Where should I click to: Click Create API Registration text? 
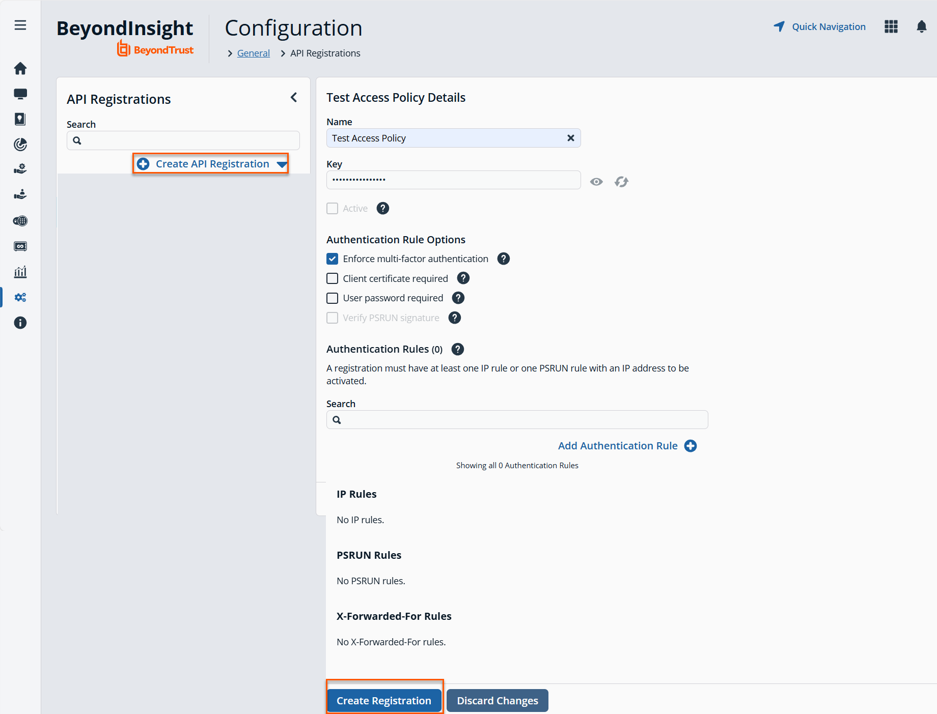[212, 164]
